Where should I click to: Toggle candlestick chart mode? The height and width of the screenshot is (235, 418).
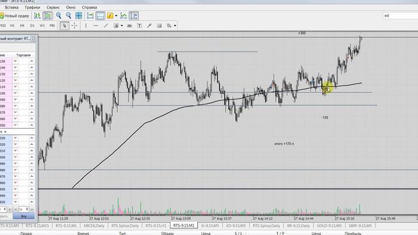[48, 16]
